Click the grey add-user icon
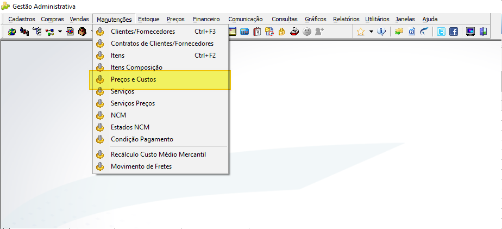Image resolution: width=502 pixels, height=229 pixels. click(319, 32)
